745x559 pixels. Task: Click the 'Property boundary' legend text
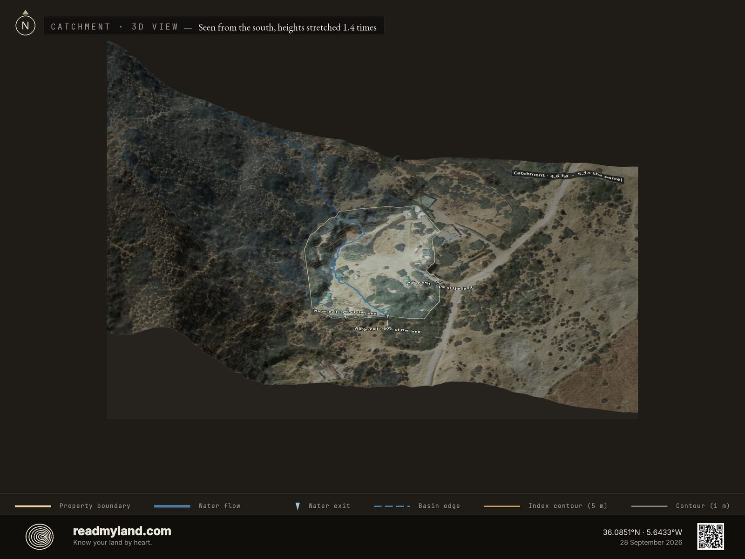click(95, 506)
